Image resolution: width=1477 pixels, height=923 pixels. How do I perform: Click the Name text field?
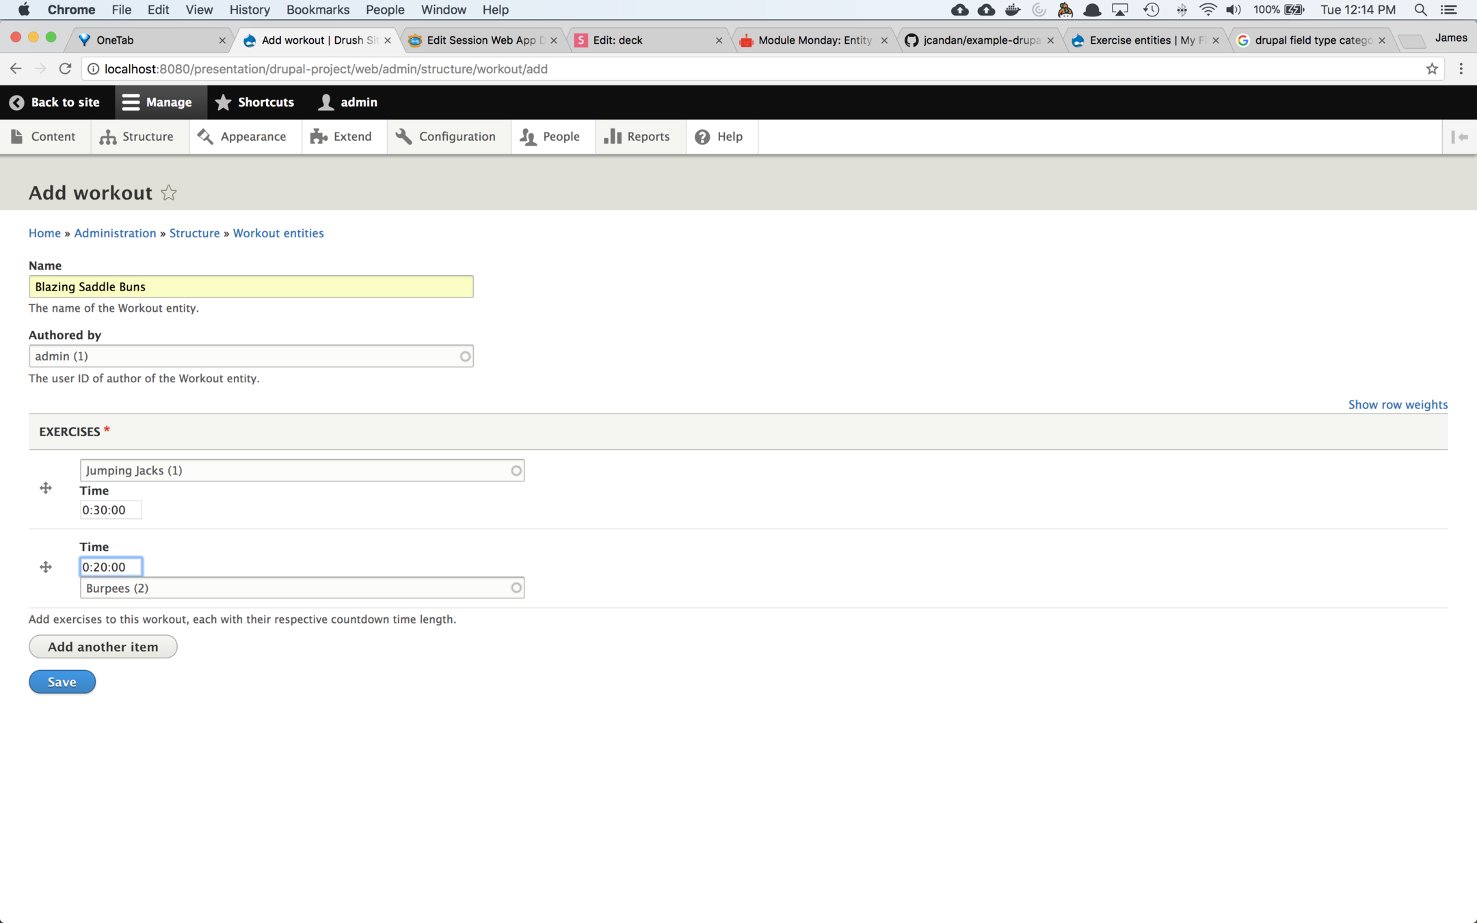point(250,286)
